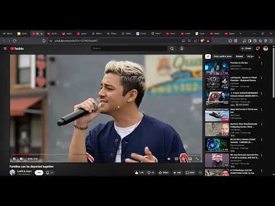This screenshot has height=206, width=275.
Task: Open more actions next to Save
Action: (200, 172)
